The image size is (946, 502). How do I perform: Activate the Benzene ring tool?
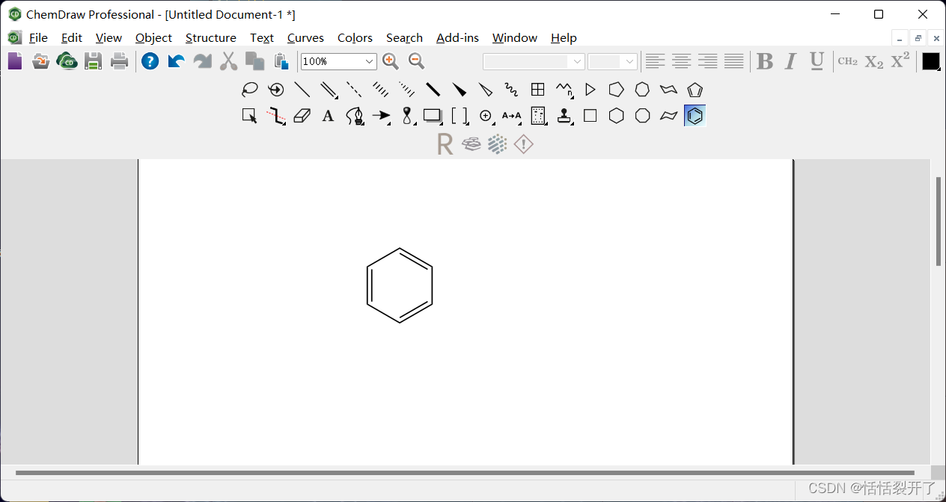694,115
